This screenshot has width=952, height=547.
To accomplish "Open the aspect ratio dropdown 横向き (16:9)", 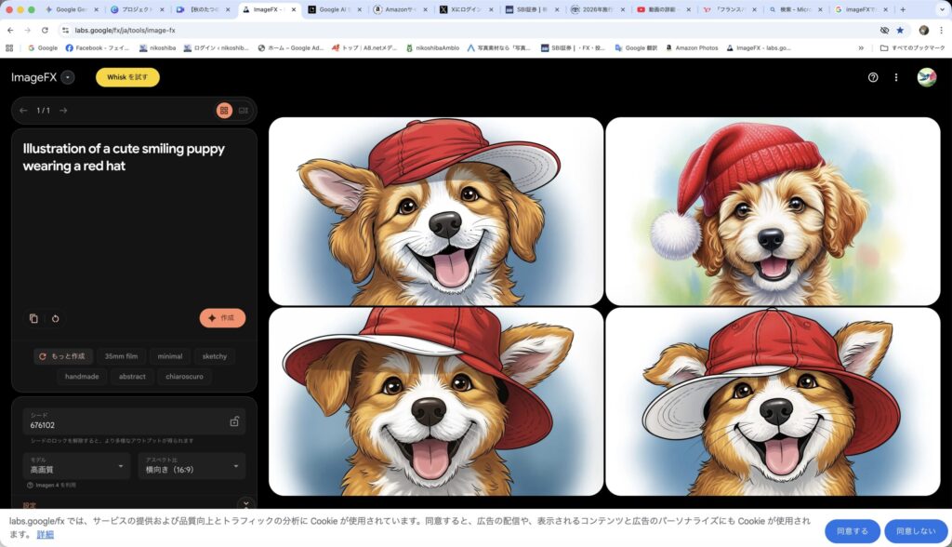I will pyautogui.click(x=192, y=466).
